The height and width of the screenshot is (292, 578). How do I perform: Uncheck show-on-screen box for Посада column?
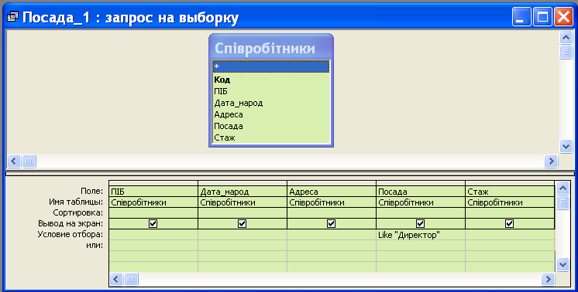click(420, 223)
